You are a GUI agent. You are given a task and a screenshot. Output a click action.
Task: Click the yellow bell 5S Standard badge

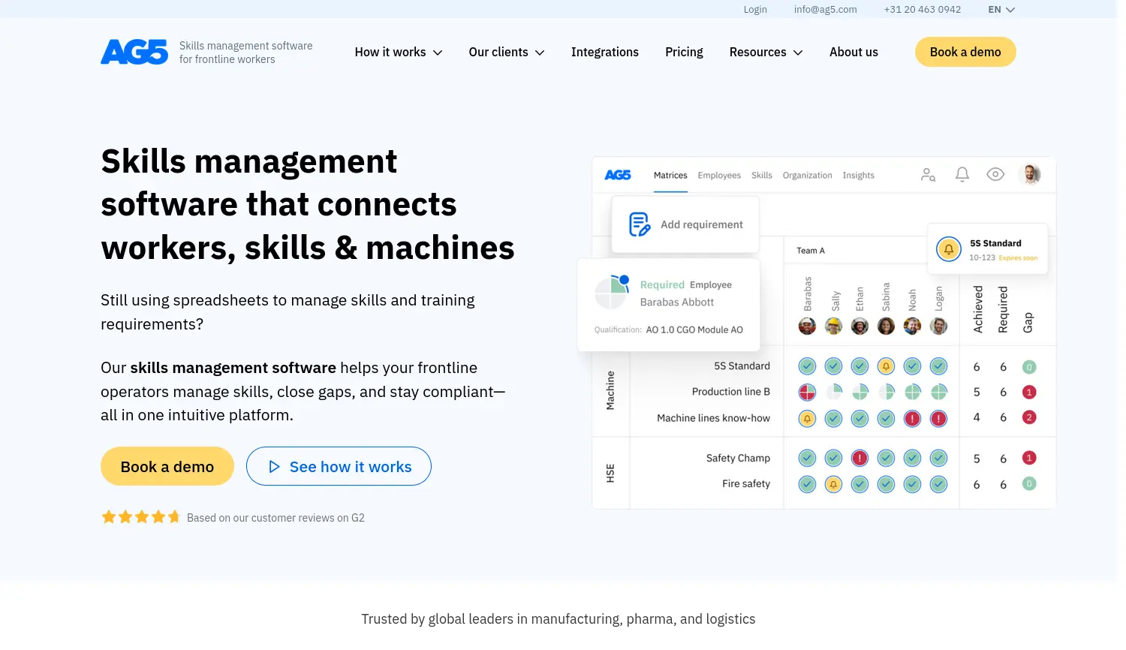(x=949, y=249)
